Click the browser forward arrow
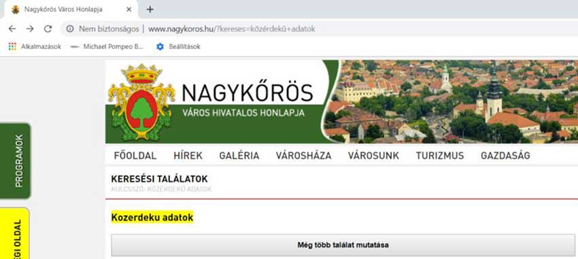This screenshot has height=259, width=578. click(x=30, y=29)
